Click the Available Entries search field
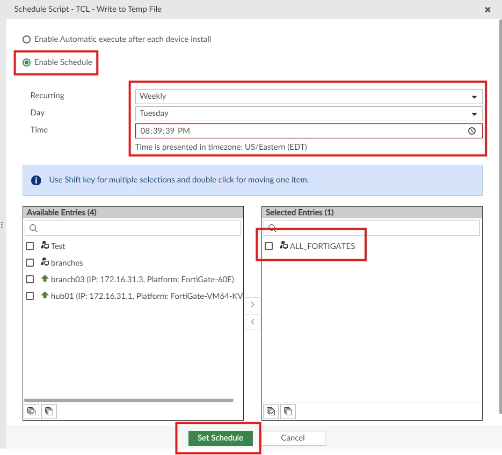The width and height of the screenshot is (502, 455). (x=133, y=228)
